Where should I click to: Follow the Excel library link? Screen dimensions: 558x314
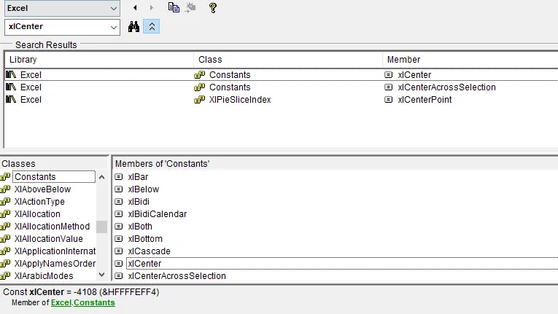pyautogui.click(x=61, y=302)
